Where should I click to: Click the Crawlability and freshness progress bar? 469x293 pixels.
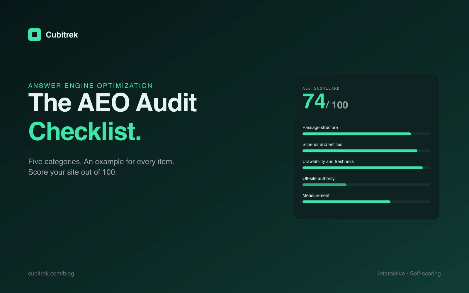pos(366,168)
